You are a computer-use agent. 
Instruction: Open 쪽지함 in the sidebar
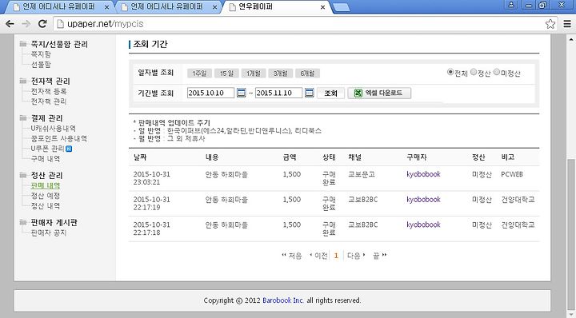click(41, 54)
